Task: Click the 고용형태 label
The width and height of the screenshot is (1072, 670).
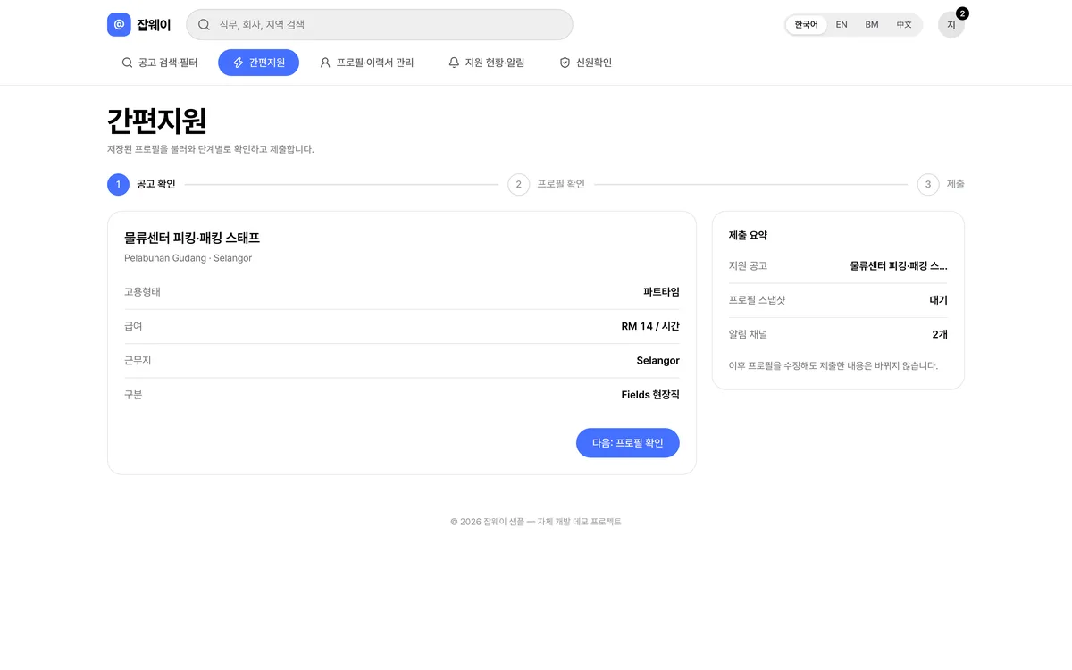Action: pyautogui.click(x=142, y=292)
